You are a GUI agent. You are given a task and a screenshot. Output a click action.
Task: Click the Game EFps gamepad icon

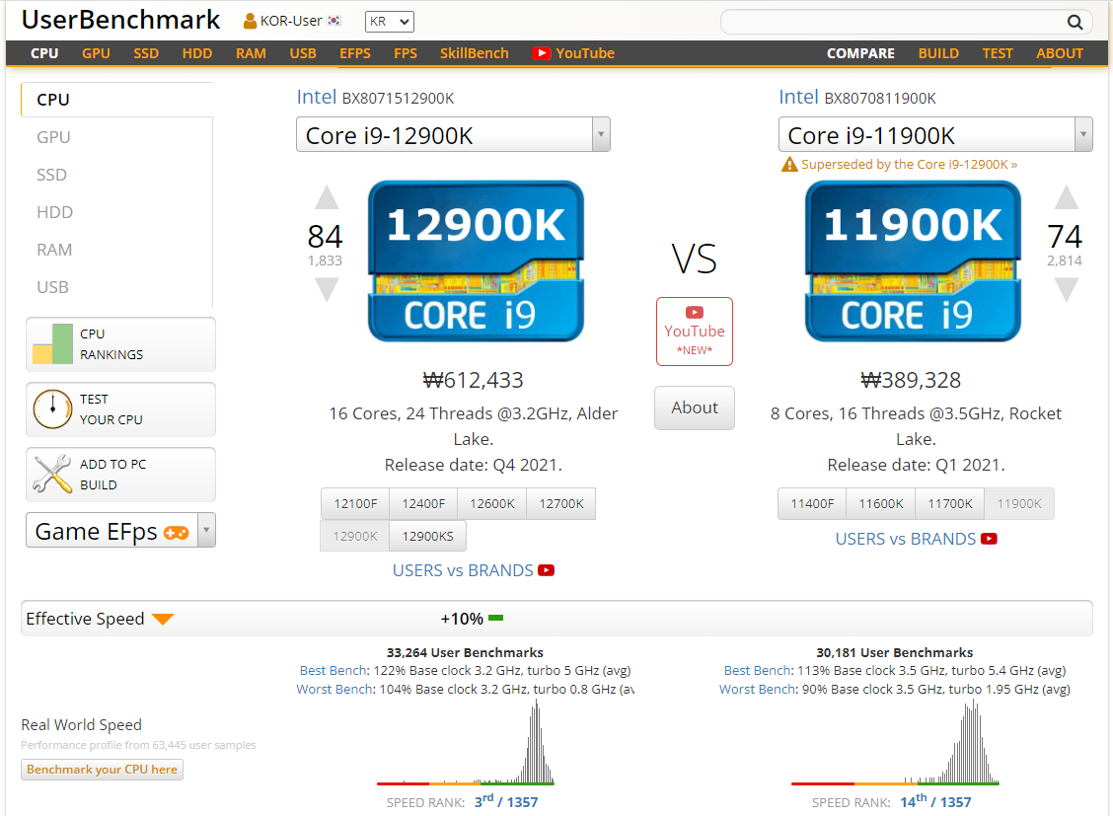point(176,532)
